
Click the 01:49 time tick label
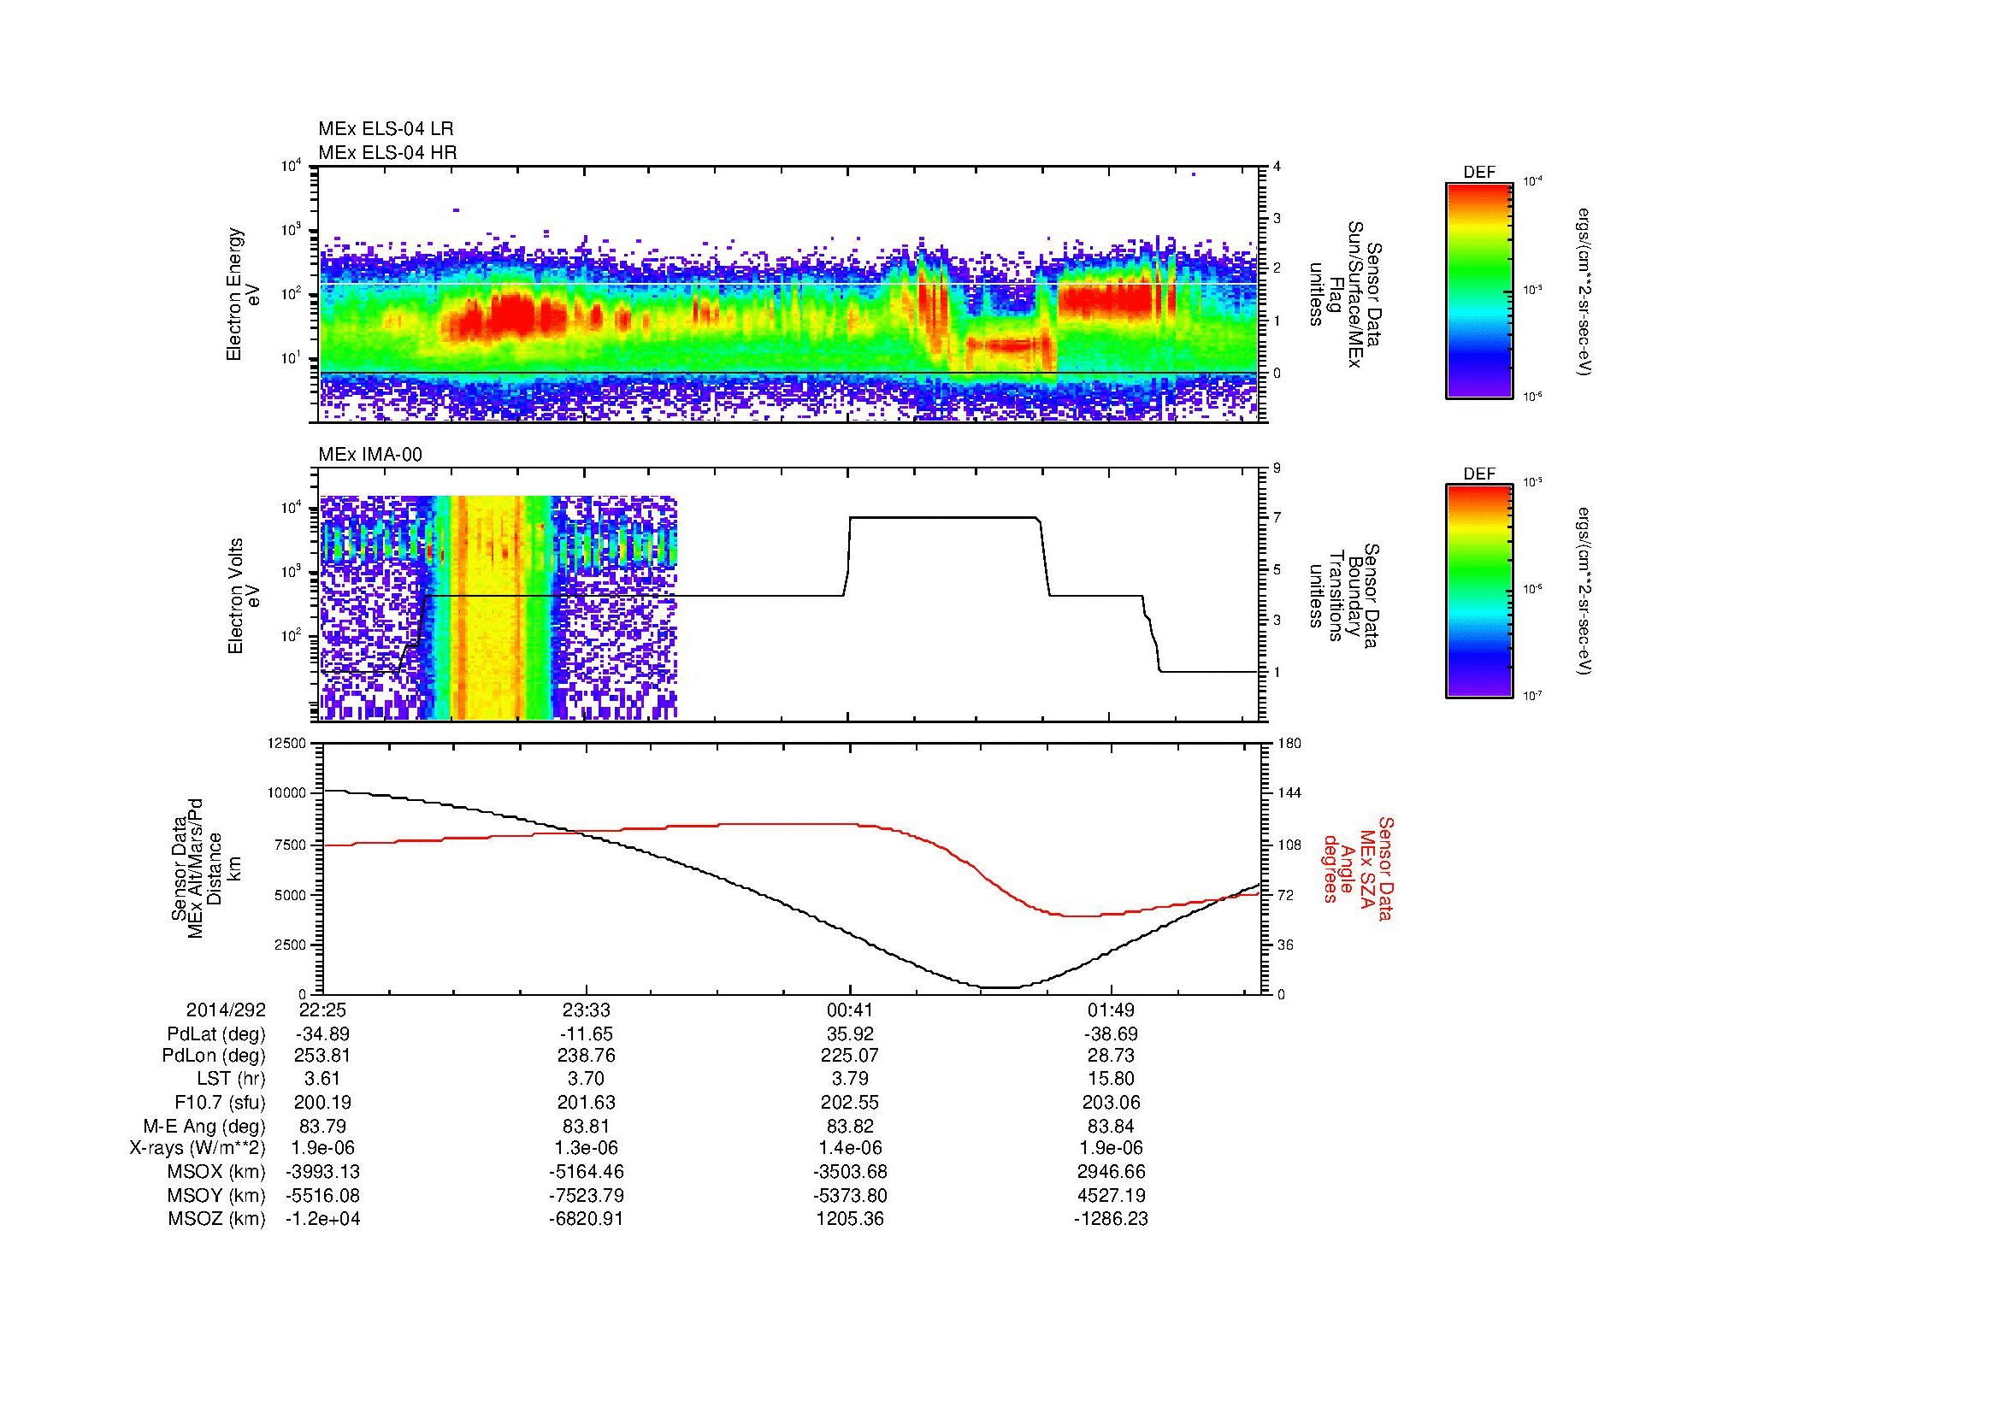pos(1112,1010)
